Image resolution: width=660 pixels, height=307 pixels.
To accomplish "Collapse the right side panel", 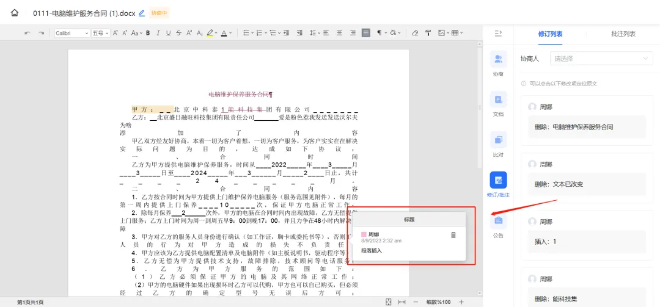I will (498, 33).
